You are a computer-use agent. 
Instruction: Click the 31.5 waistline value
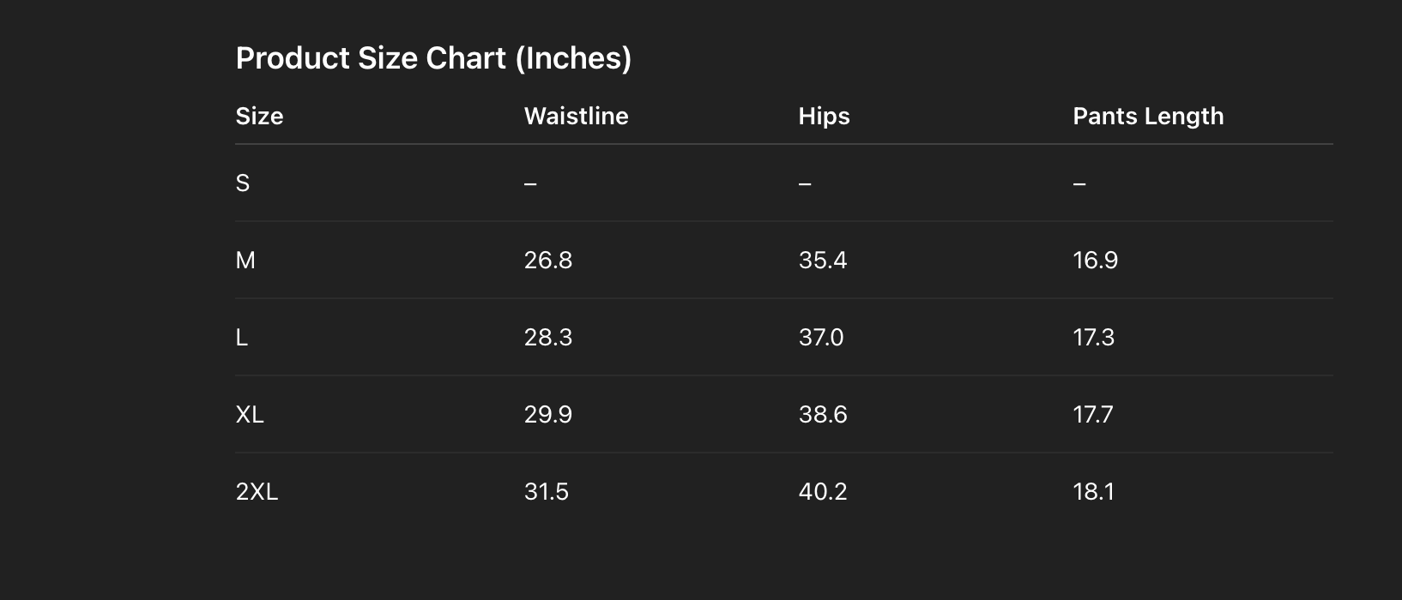click(x=547, y=492)
